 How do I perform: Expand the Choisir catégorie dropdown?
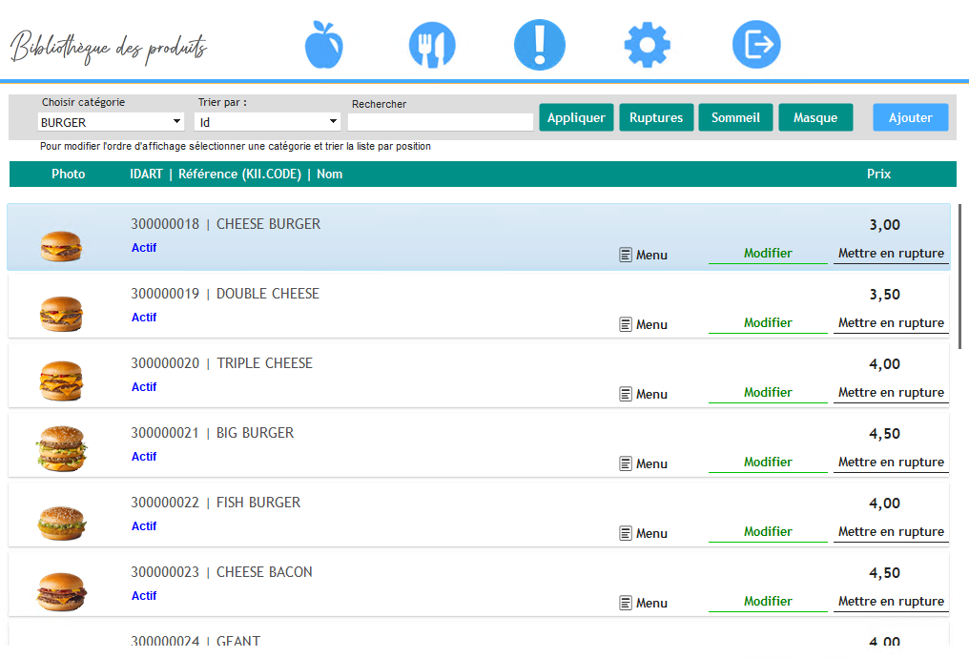pos(111,122)
